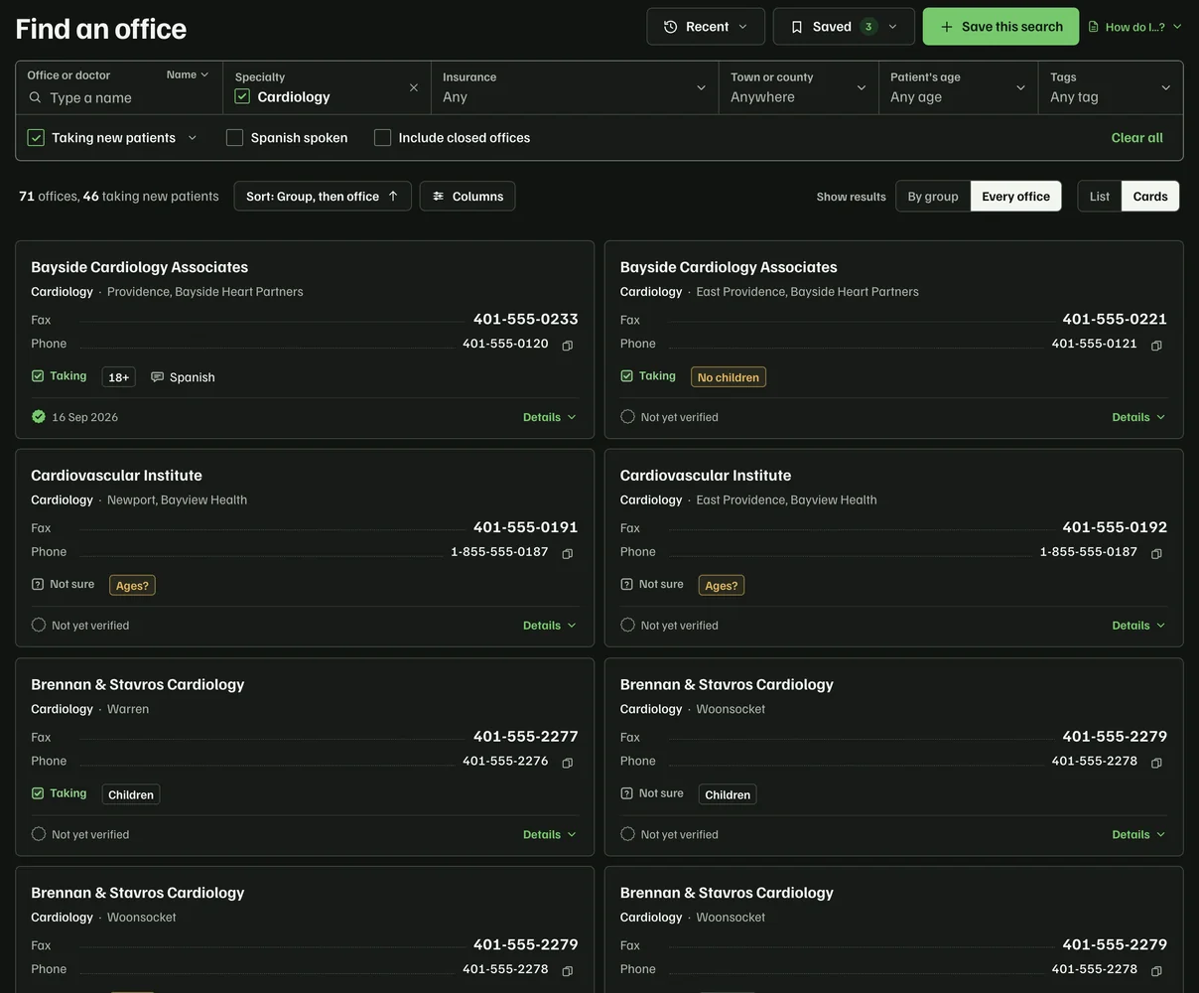Click the Spanish speech bubble icon on Bayside Providence card
The height and width of the screenshot is (993, 1199).
[x=157, y=377]
